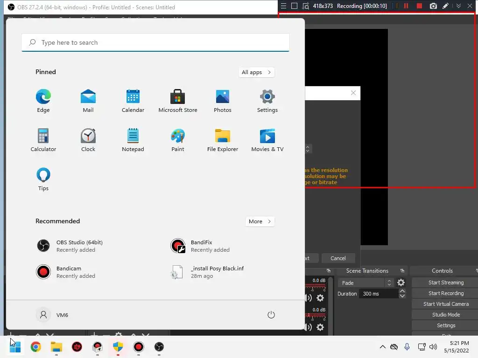This screenshot has width=478, height=358.
Task: Open recommended BandiFix entry
Action: (200, 246)
